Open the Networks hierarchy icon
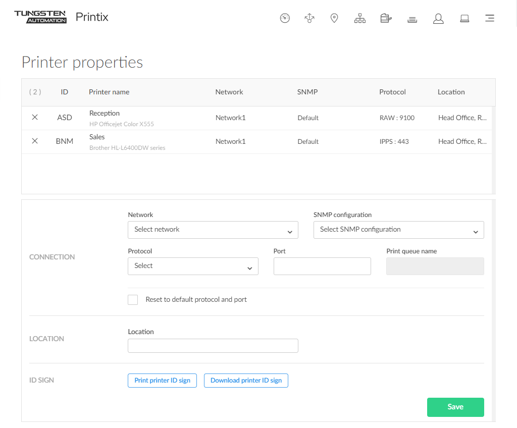This screenshot has width=517, height=428. coord(360,19)
